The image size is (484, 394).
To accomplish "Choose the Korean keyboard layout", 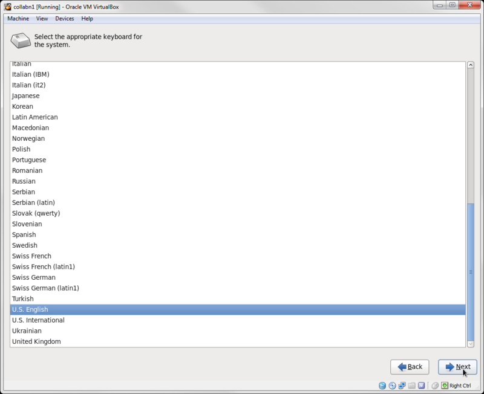I will (x=238, y=106).
